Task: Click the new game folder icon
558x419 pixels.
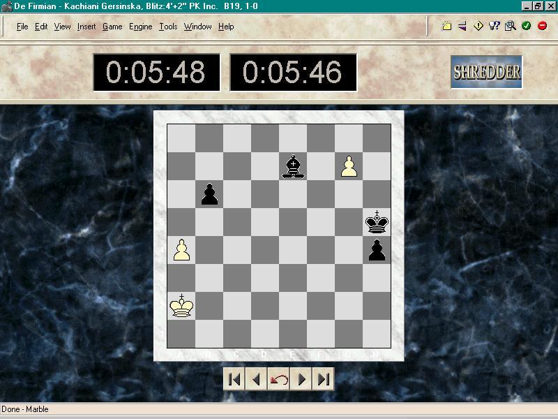Action: coord(446,27)
